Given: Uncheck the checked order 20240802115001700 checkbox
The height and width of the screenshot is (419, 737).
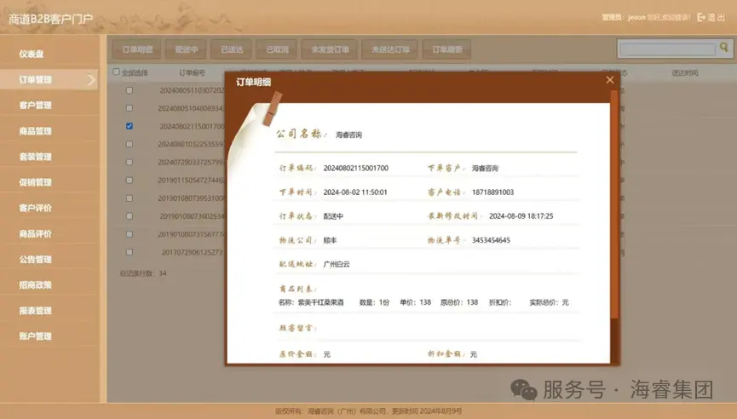Looking at the screenshot, I should pyautogui.click(x=130, y=126).
